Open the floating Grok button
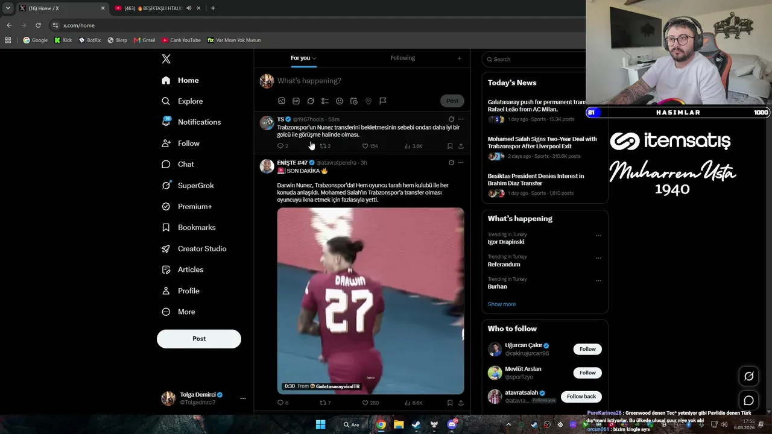772x434 pixels. 748,376
